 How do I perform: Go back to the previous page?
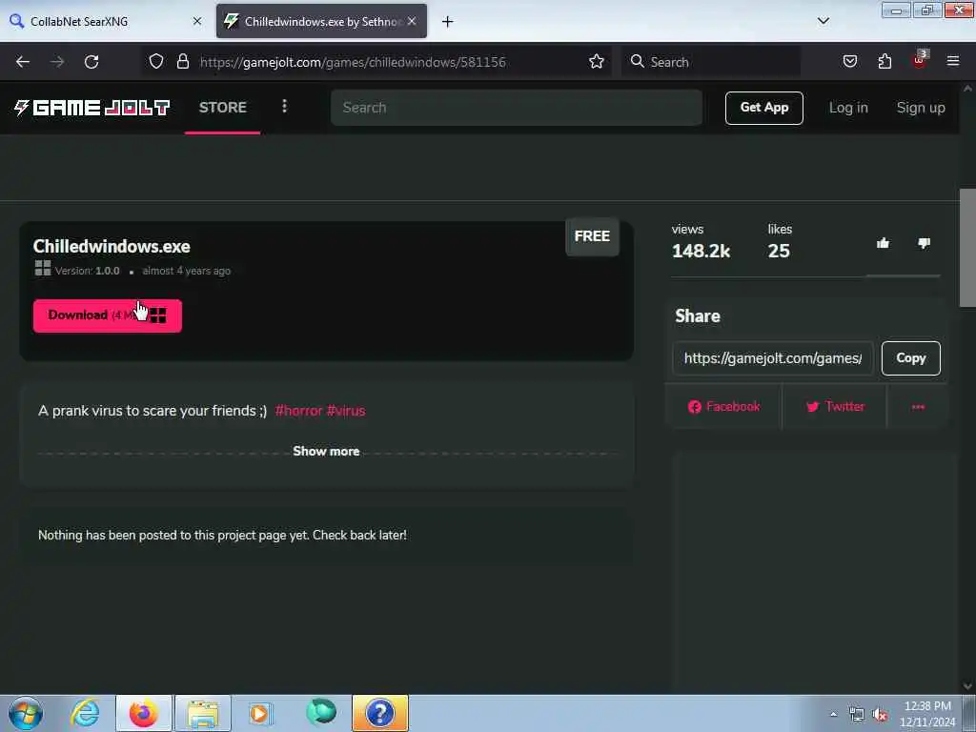pyautogui.click(x=23, y=62)
